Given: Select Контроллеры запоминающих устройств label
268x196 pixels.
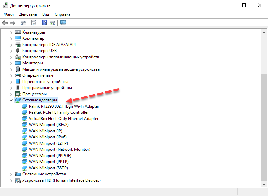Looking at the screenshot, I should point(61,57).
